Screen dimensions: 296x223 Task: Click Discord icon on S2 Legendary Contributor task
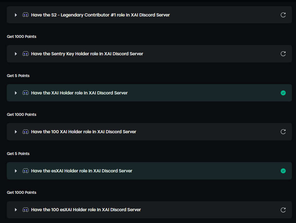[25, 15]
